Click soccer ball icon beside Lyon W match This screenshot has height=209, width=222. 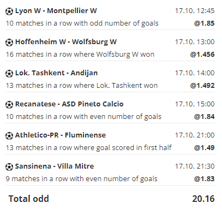[x=9, y=11]
